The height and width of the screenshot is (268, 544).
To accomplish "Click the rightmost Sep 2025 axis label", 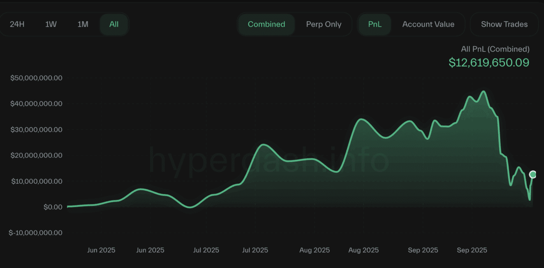I will (x=472, y=250).
